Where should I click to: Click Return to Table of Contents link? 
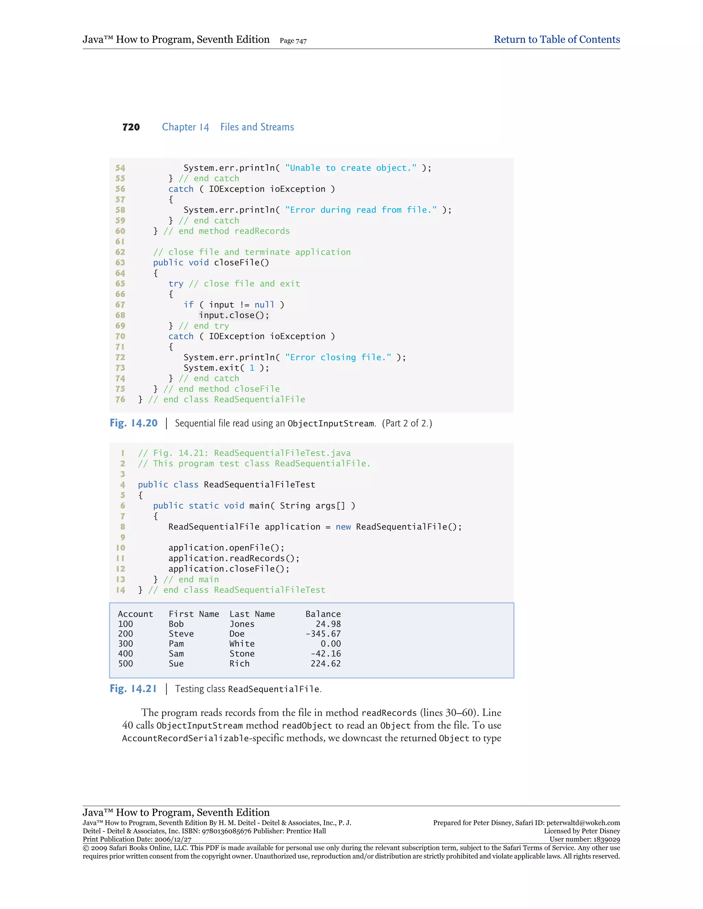(x=556, y=39)
